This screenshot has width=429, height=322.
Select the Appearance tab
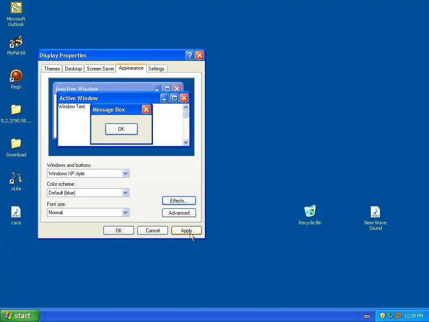(131, 68)
